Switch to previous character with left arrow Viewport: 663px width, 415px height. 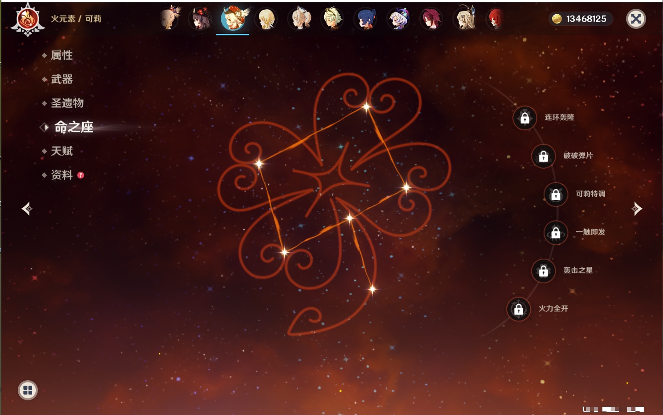coord(27,209)
